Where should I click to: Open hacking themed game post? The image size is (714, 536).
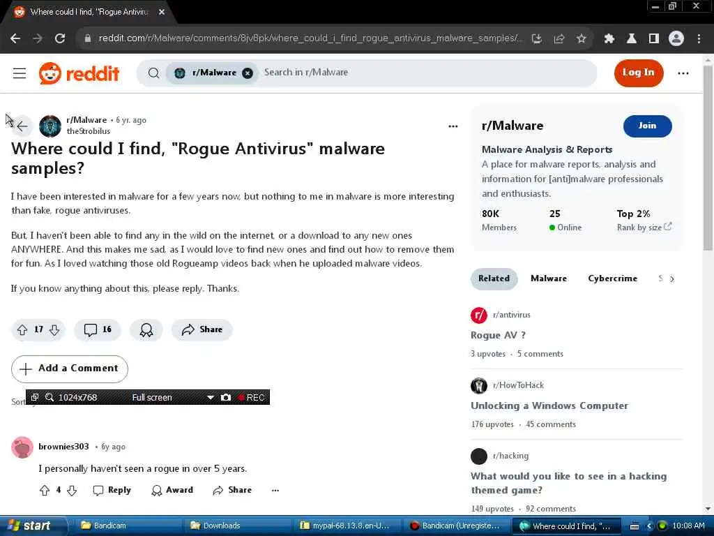pos(569,483)
